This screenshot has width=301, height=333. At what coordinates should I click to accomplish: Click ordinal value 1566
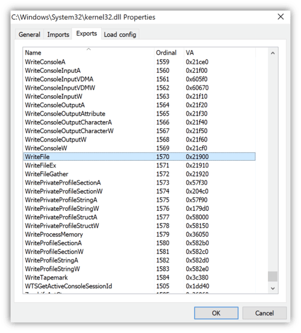tap(163, 122)
